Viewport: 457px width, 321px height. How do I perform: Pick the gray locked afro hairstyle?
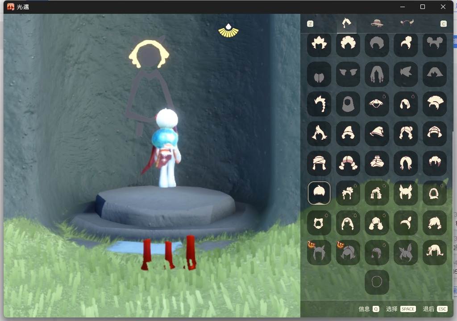(x=377, y=44)
